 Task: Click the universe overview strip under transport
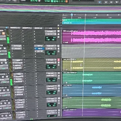(x=61, y=8)
